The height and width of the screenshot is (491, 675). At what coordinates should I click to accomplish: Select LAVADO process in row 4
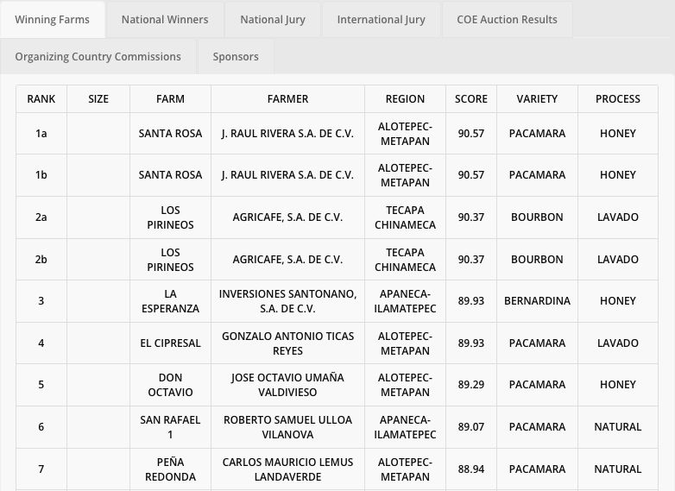[618, 343]
